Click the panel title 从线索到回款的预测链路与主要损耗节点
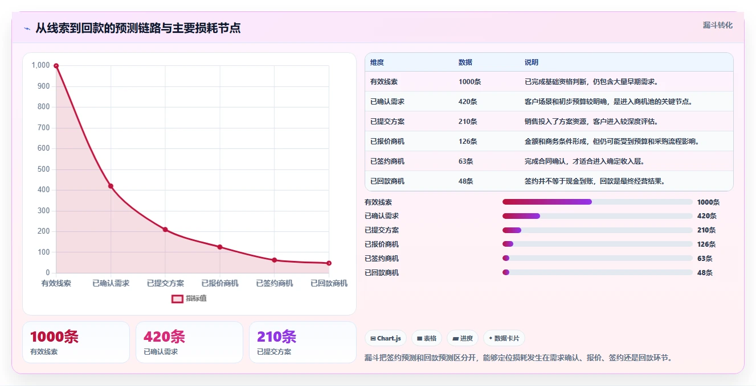The image size is (756, 386). [138, 28]
